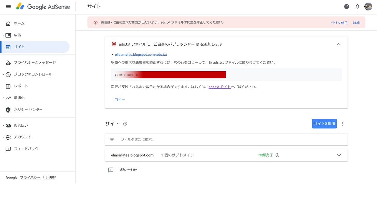The image size is (377, 212).
Task: Click the フィードバック sidebar icon
Action: (8, 149)
